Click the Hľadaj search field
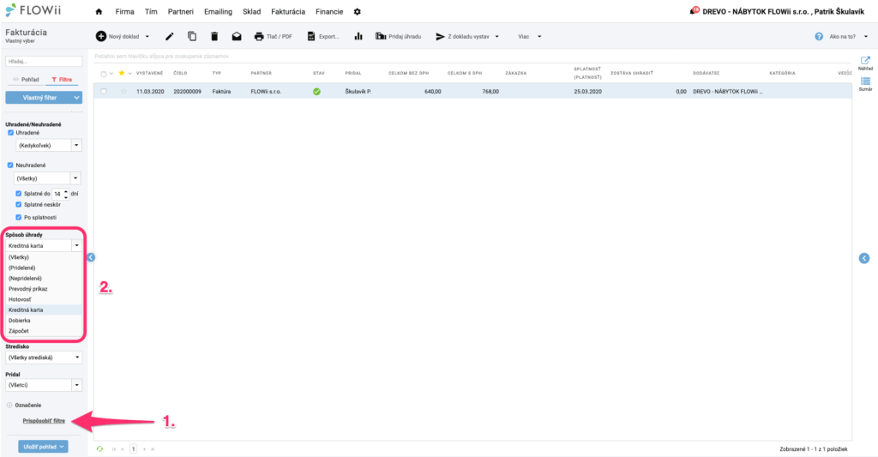 coord(44,61)
